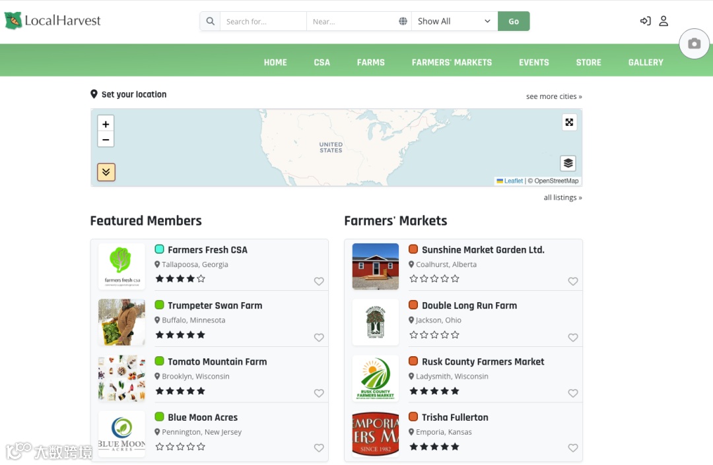Click the LocalHarvest logo
713x465 pixels.
(52, 20)
